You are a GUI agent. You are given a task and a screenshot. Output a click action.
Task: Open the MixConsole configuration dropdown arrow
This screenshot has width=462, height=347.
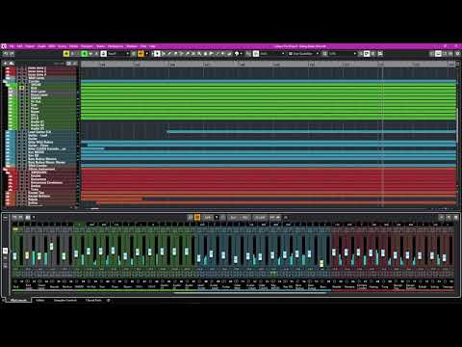34,218
